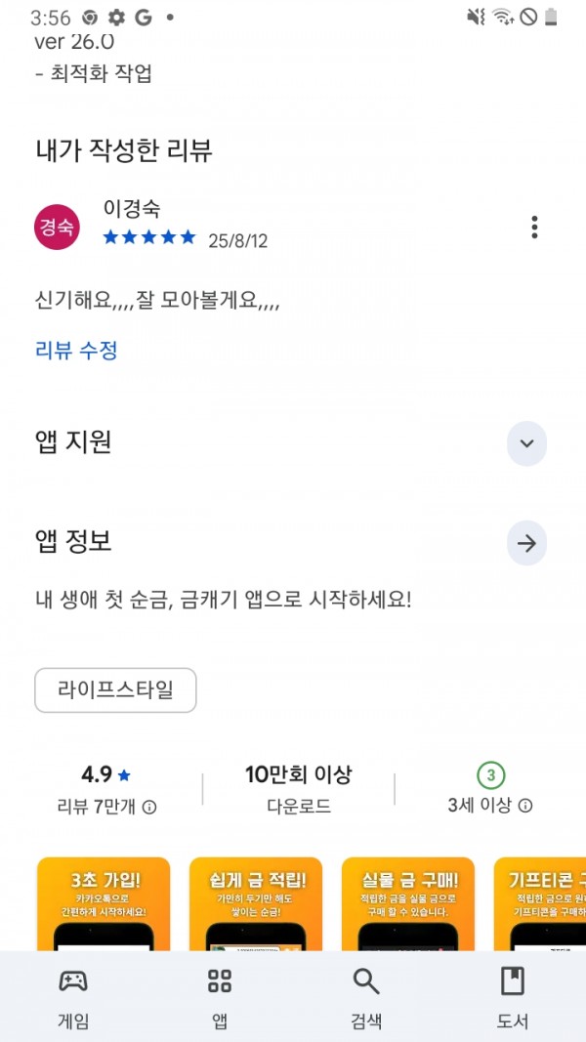Open the info icon next to 3세 이상
The width and height of the screenshot is (586, 1042).
click(x=525, y=806)
